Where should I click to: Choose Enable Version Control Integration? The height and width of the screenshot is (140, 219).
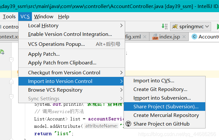[72, 34]
